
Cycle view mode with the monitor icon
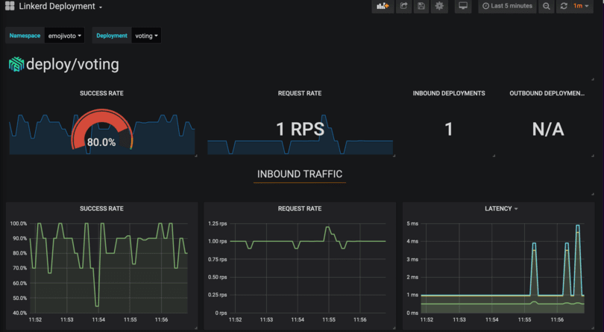[x=463, y=6]
